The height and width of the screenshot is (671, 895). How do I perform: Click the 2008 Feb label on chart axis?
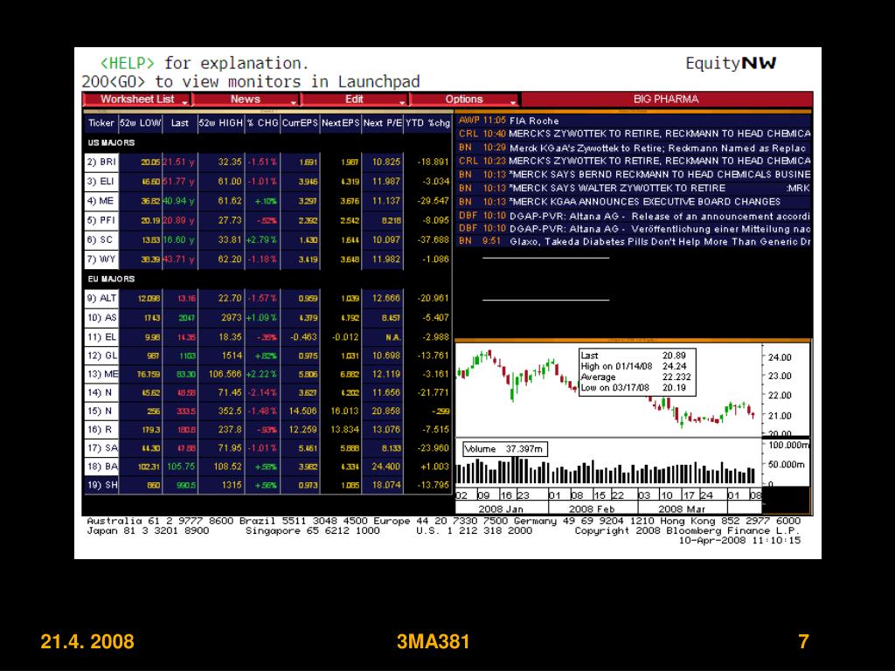click(x=592, y=508)
